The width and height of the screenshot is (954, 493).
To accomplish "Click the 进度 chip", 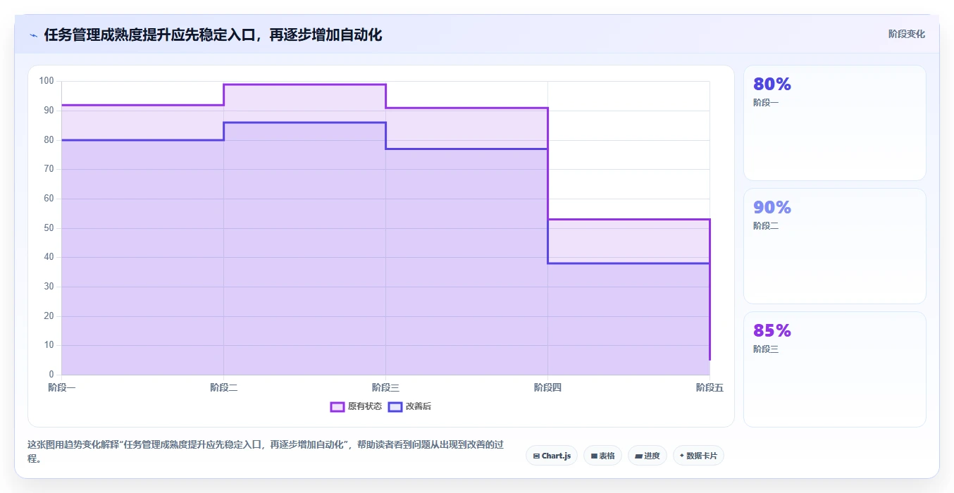I will [648, 456].
